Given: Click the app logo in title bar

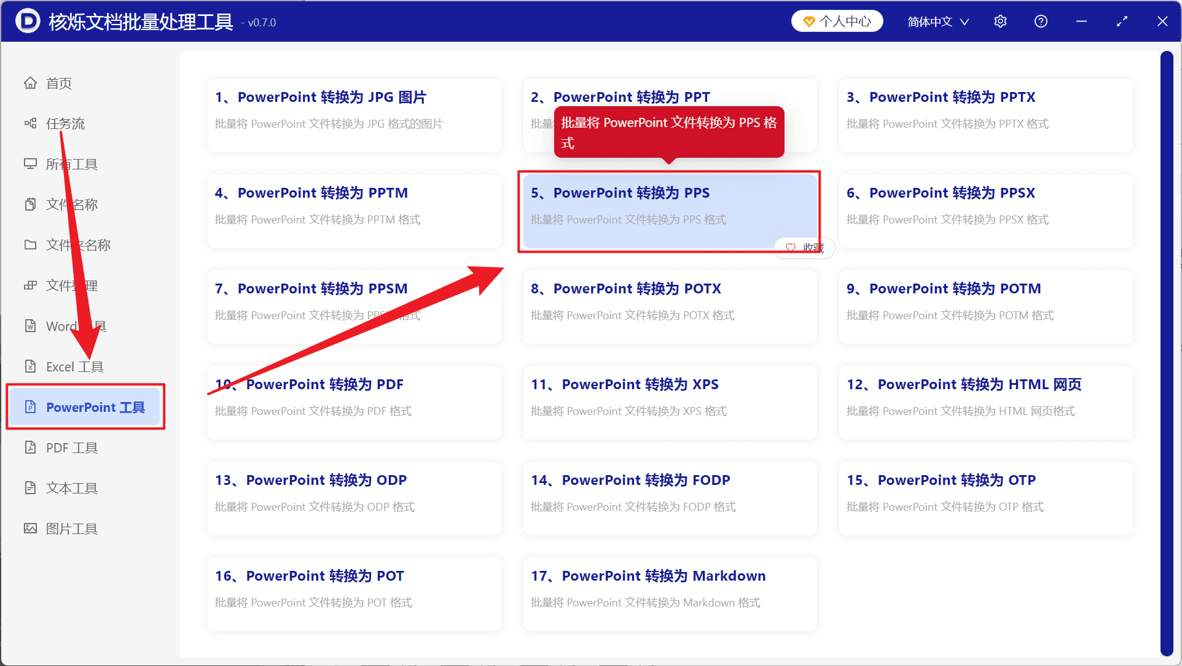Looking at the screenshot, I should (27, 21).
